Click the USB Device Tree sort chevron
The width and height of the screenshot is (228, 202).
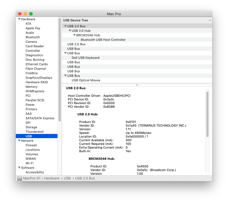pyautogui.click(x=210, y=20)
